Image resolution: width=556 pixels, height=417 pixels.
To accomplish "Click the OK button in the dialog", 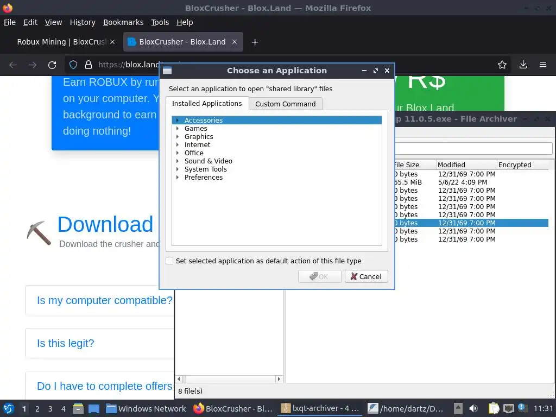I will pyautogui.click(x=319, y=276).
